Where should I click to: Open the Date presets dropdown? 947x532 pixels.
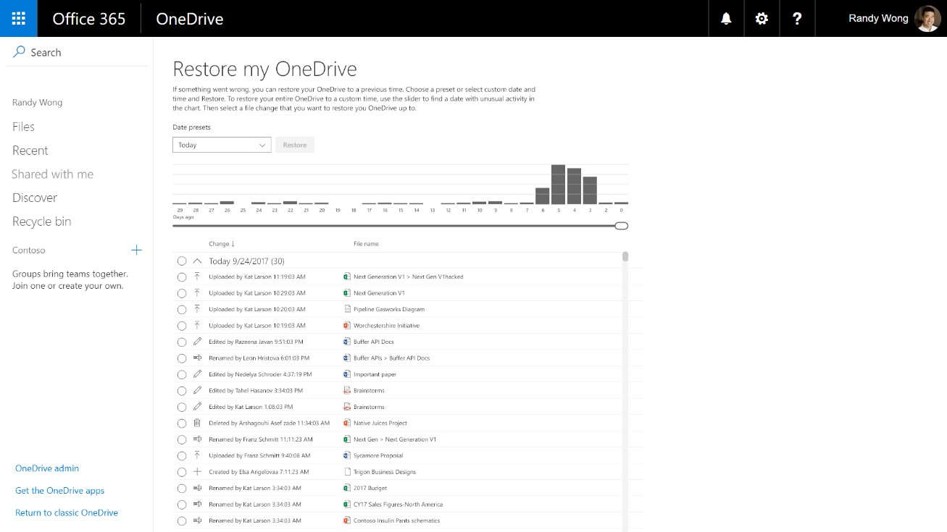click(x=222, y=145)
